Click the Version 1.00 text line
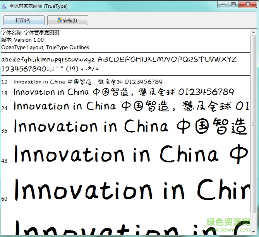 22,40
